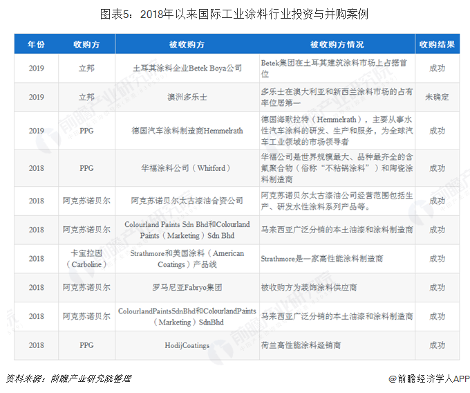Click year "2018" in the Carboline row
The image size is (470, 393).
point(36,259)
